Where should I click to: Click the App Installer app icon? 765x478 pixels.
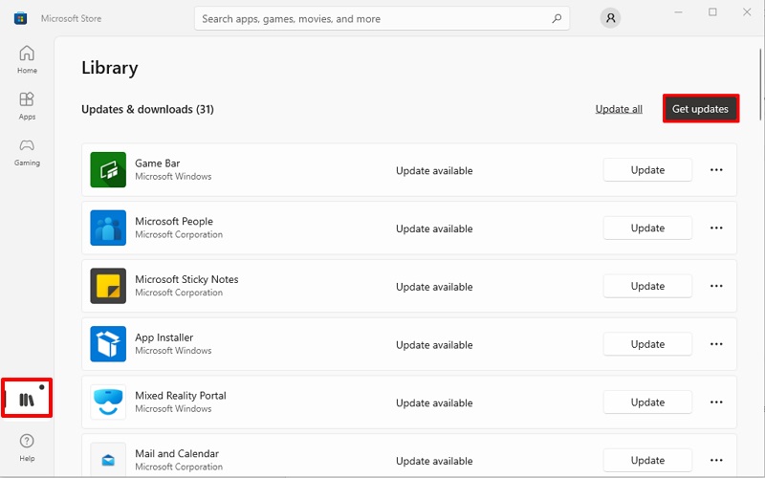[108, 344]
